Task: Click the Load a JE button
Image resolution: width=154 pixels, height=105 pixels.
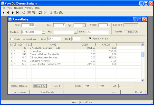Action: [56, 86]
